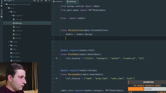The height and width of the screenshot is (93, 166).
Task: Switch to the models.py editor tab
Action: pos(59,2)
